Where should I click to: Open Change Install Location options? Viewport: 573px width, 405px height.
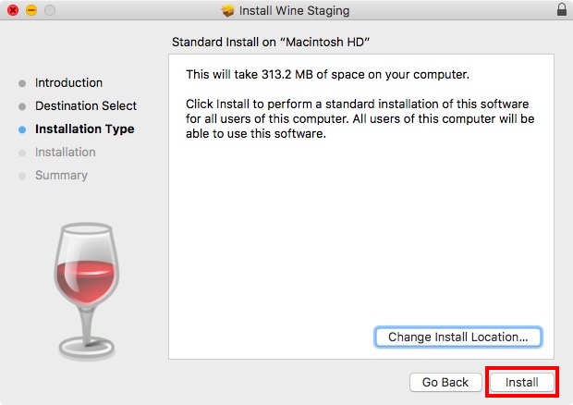pyautogui.click(x=457, y=337)
